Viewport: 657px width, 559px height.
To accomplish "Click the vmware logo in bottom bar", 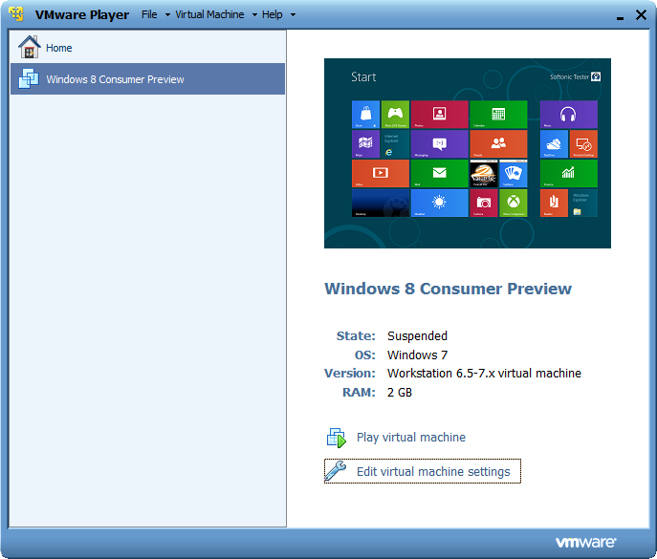I will point(585,543).
